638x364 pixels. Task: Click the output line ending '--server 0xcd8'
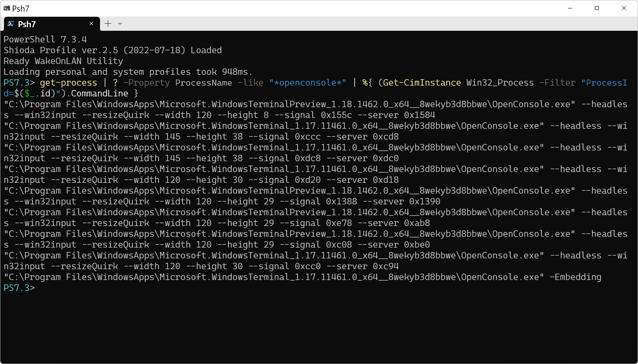tap(201, 136)
